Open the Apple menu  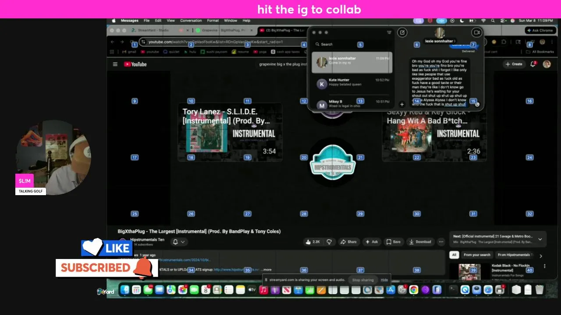pyautogui.click(x=114, y=21)
